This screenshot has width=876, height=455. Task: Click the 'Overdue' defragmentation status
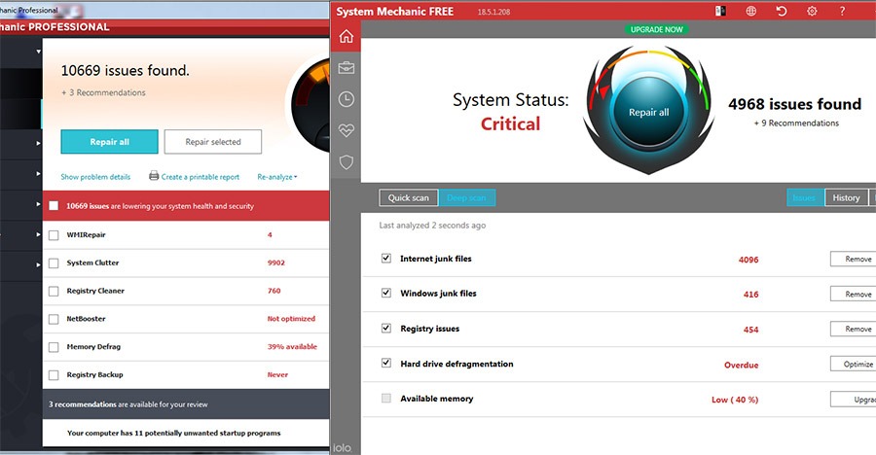coord(742,366)
